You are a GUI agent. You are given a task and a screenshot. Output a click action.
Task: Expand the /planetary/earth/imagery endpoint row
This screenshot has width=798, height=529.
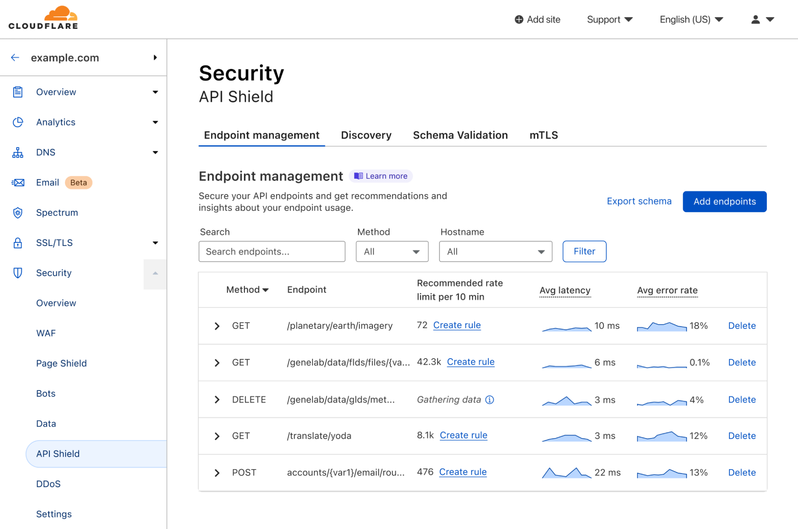[217, 326]
